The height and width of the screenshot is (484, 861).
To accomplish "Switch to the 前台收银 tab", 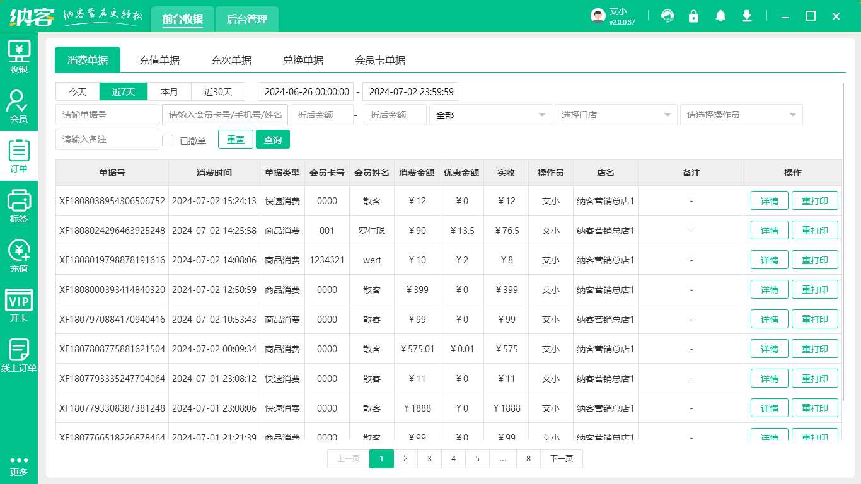I will [182, 19].
